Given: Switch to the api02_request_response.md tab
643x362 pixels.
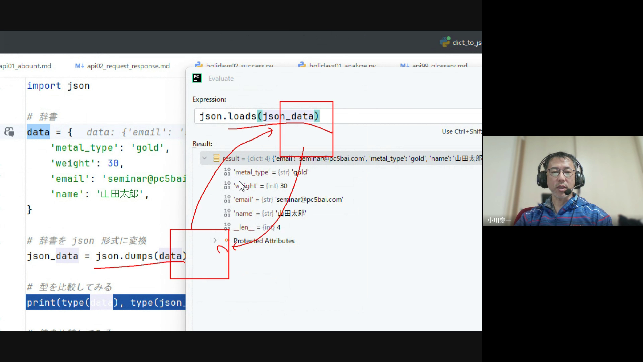Looking at the screenshot, I should click(x=128, y=66).
